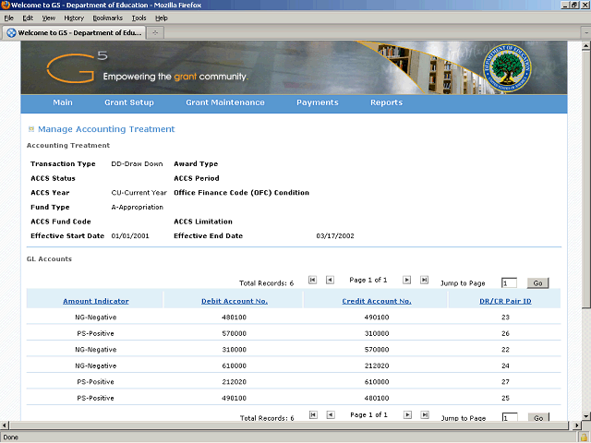Click the Effective Start Date 01/01/2001

(x=130, y=236)
